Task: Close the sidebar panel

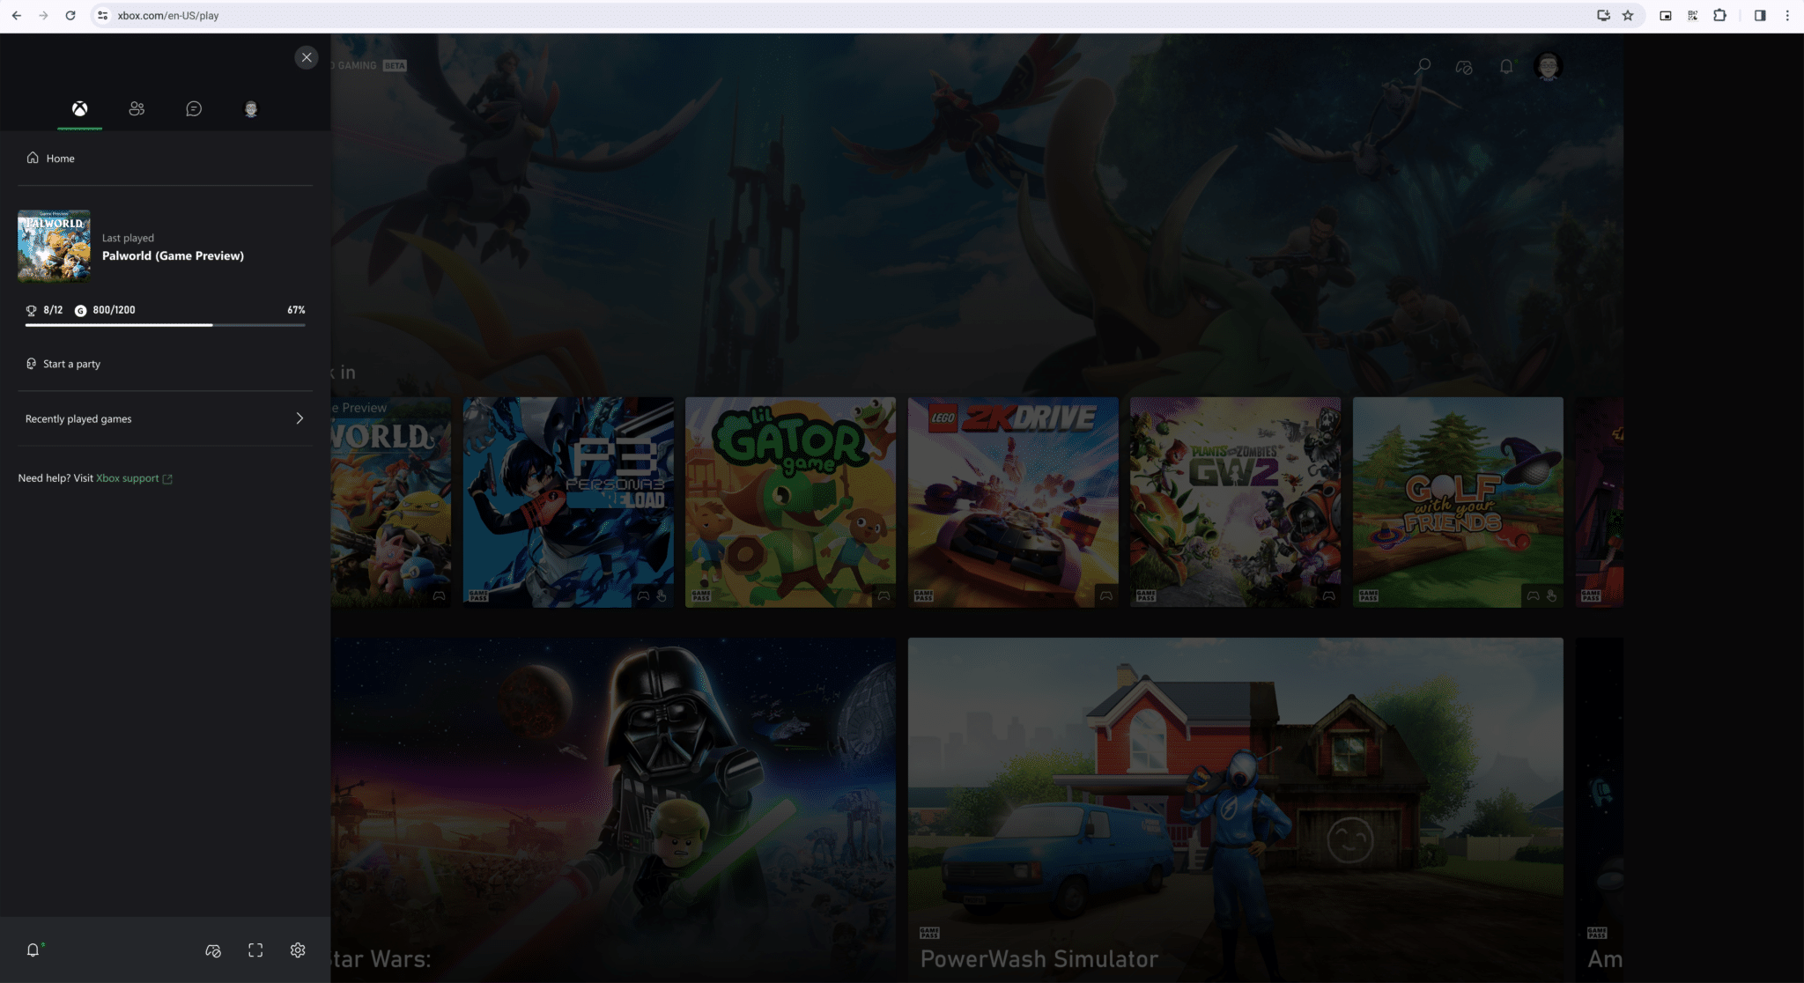Action: click(306, 57)
